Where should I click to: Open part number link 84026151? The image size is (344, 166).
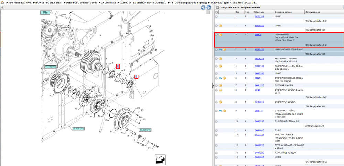259,59
